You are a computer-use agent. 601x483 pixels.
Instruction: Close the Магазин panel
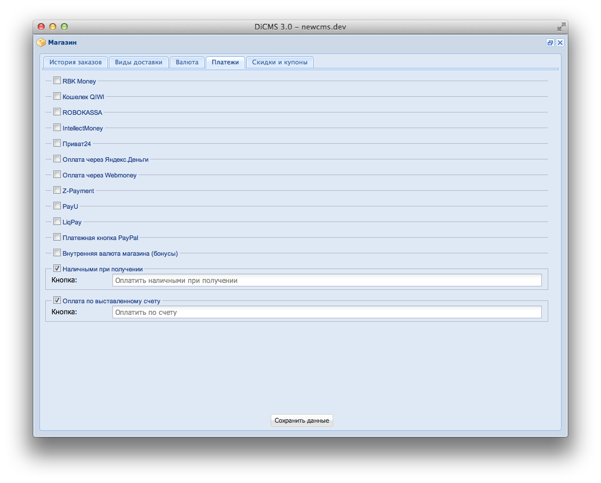pyautogui.click(x=560, y=42)
